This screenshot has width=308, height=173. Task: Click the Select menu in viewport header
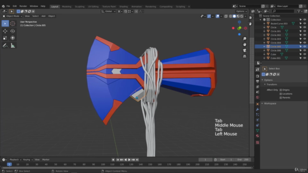35,16
